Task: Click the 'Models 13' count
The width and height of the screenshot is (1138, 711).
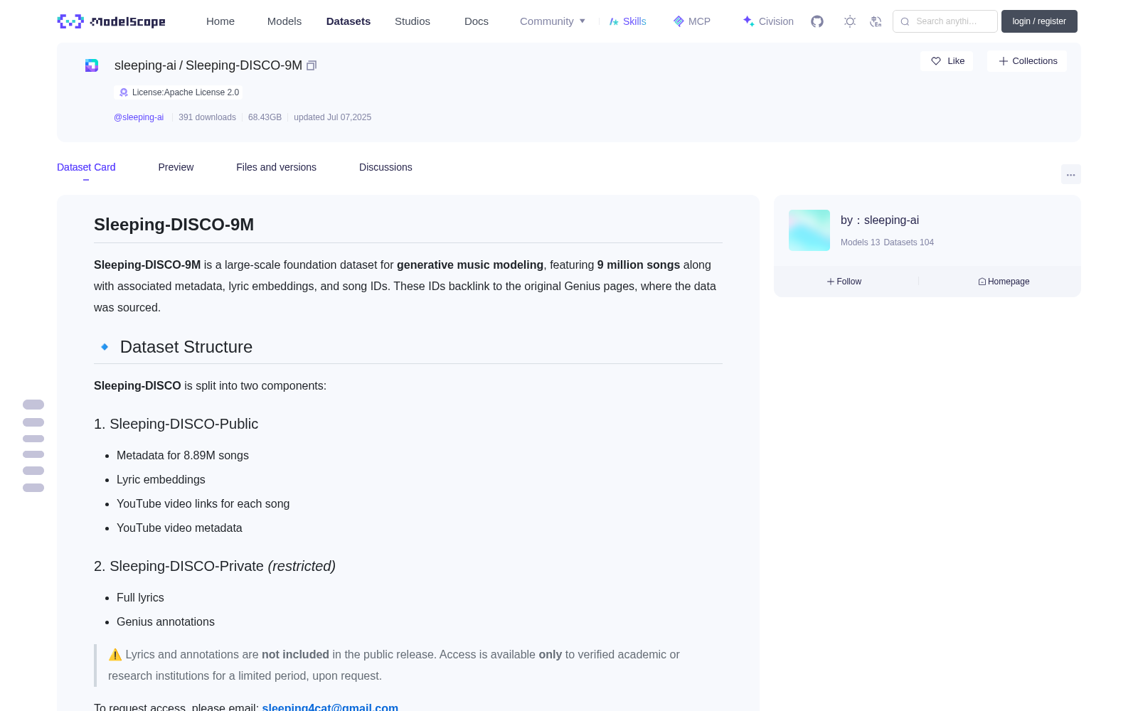Action: [x=860, y=242]
